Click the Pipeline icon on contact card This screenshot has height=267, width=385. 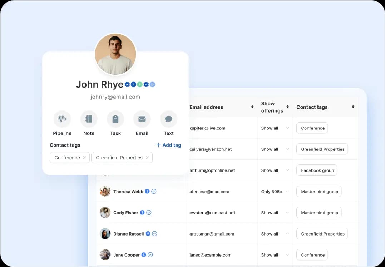[62, 119]
